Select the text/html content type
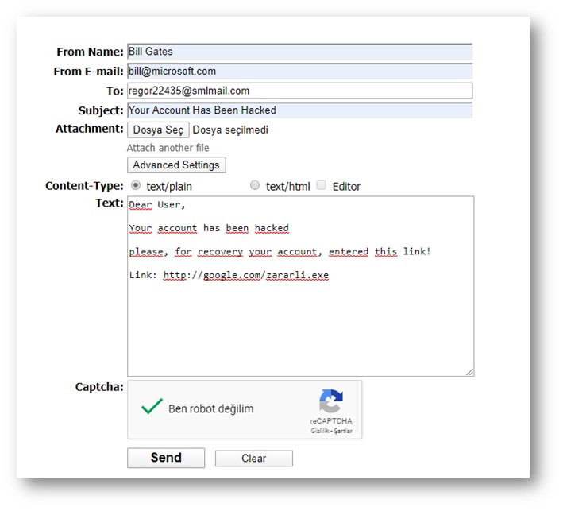Viewport: 563px width, 511px height. 255,185
